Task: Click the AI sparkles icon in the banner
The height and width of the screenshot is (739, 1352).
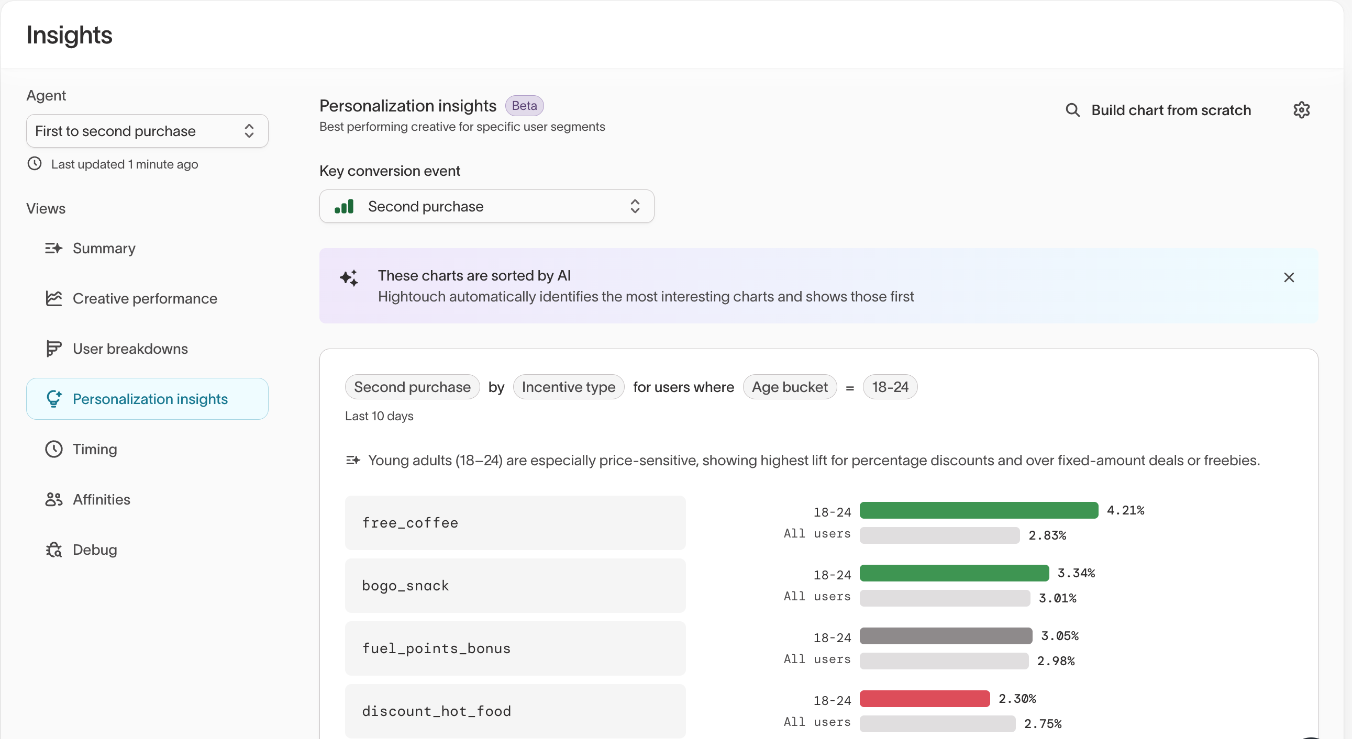Action: [349, 278]
